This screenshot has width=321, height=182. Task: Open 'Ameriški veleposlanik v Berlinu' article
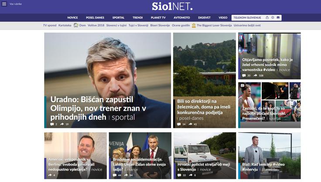coord(72,165)
